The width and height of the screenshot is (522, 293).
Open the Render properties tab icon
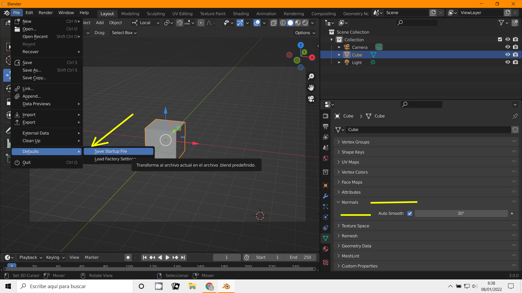coord(325,116)
